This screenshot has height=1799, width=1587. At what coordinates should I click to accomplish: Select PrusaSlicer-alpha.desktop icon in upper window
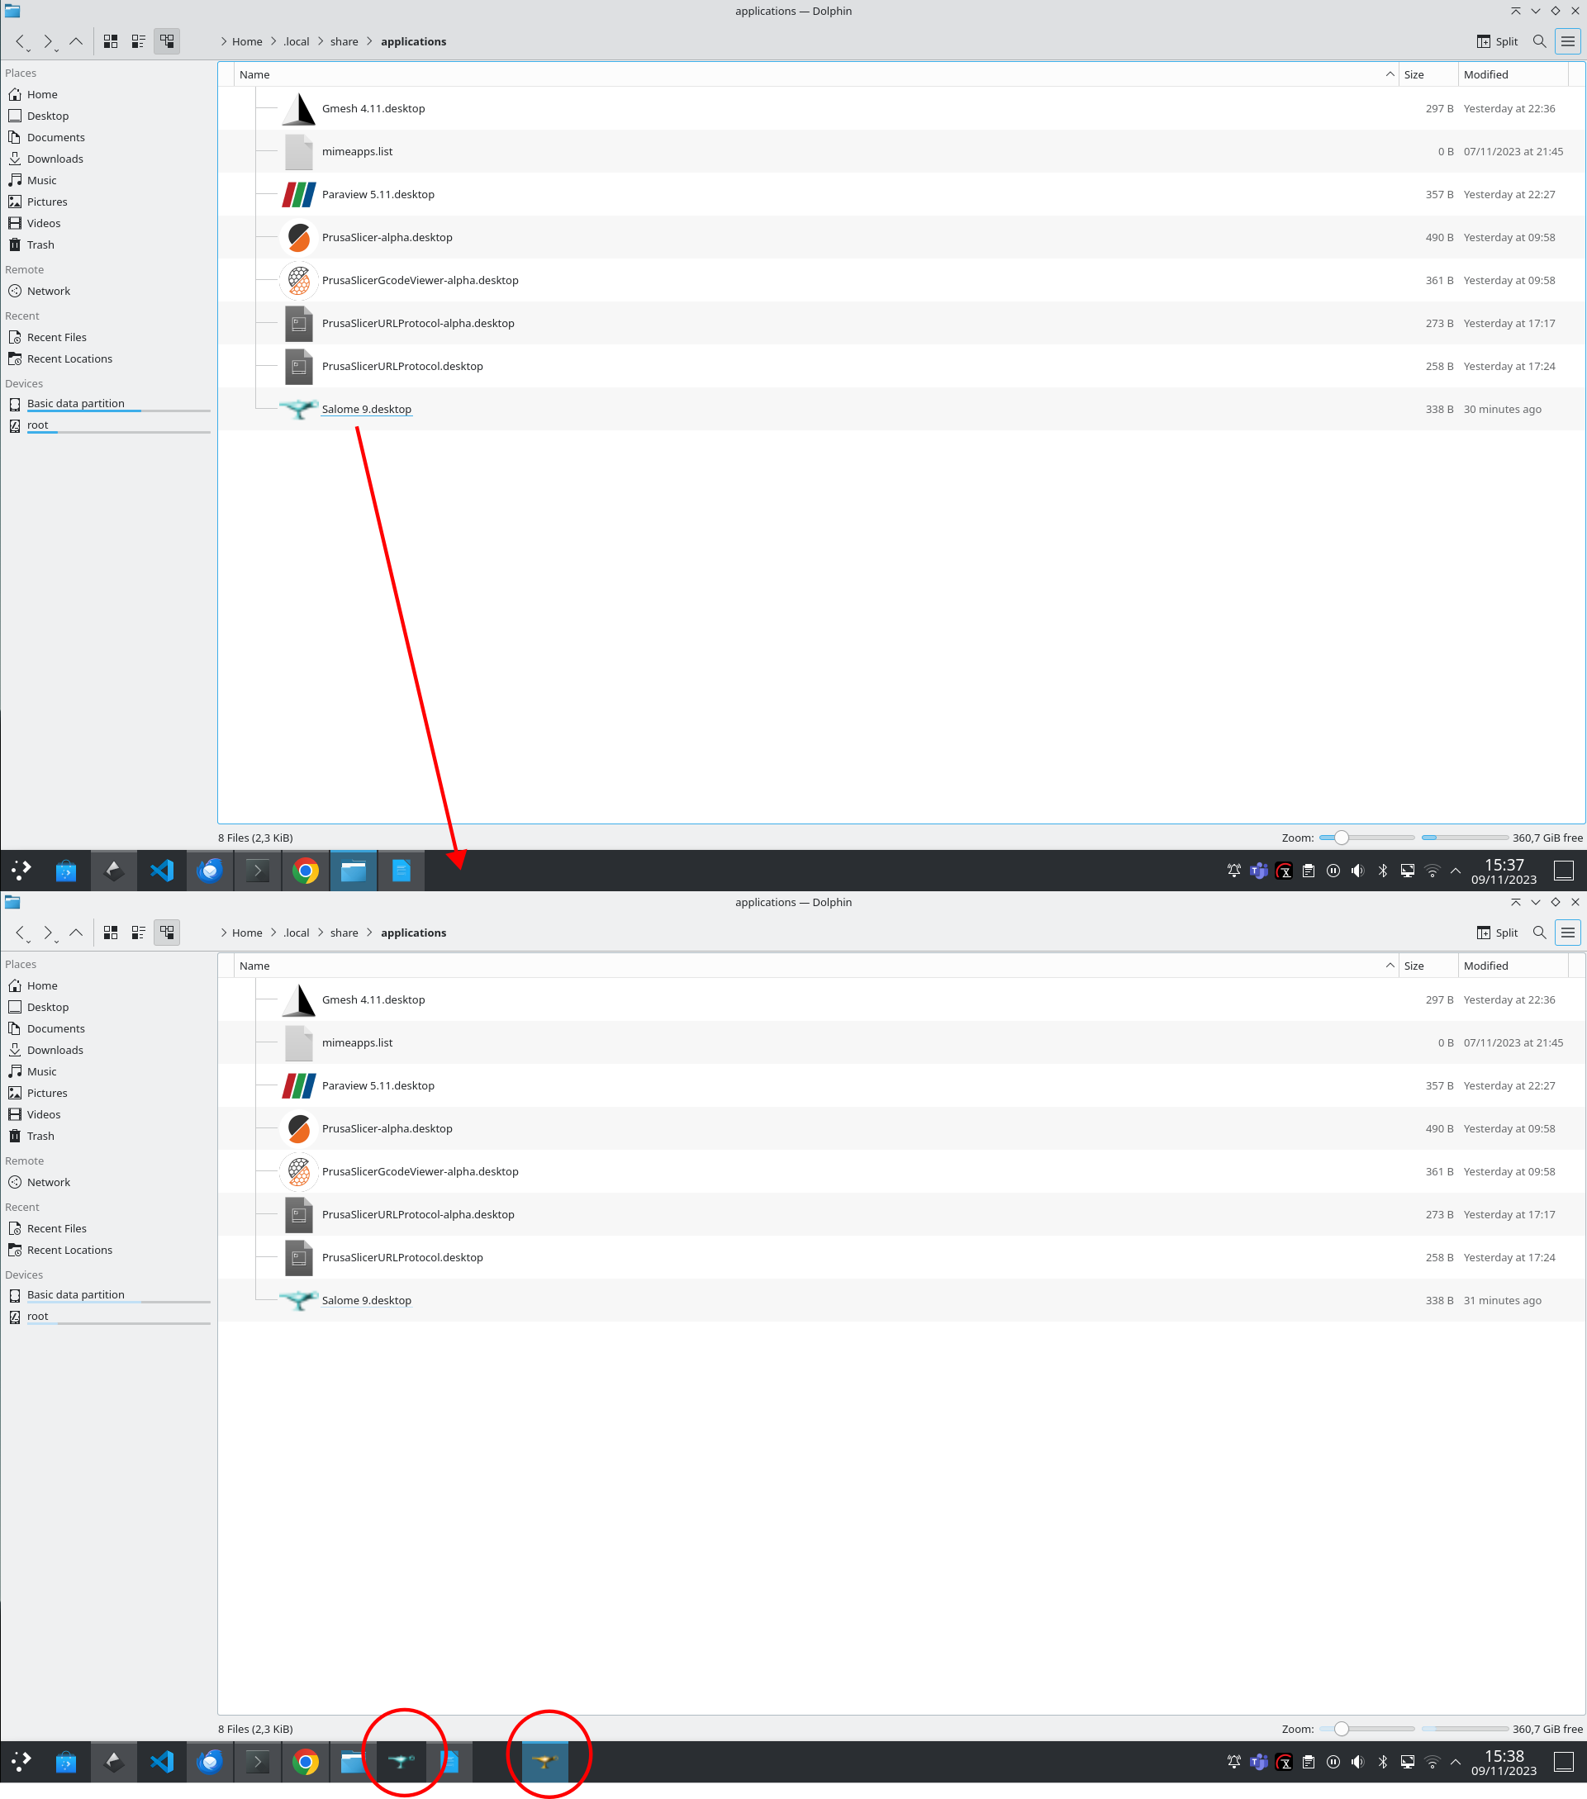(298, 238)
